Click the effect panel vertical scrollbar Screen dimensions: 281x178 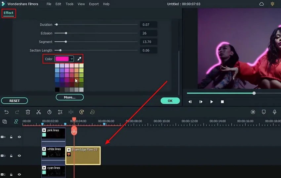[x=179, y=73]
